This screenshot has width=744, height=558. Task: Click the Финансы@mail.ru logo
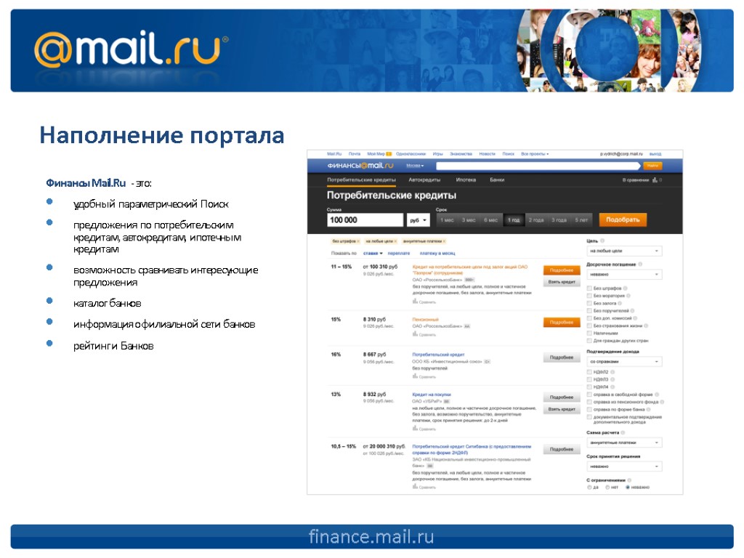click(x=360, y=166)
